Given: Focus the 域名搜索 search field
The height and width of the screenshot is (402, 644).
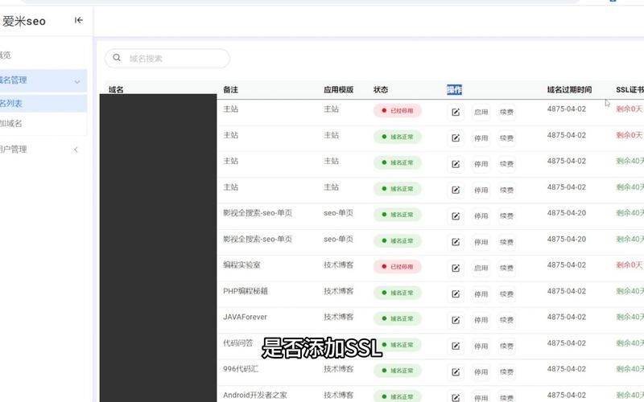Looking at the screenshot, I should pyautogui.click(x=167, y=58).
